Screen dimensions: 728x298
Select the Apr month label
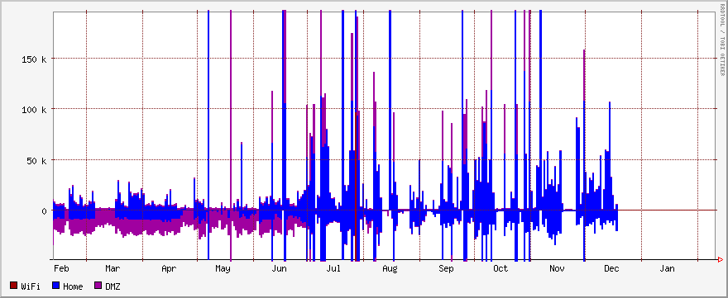[169, 268]
